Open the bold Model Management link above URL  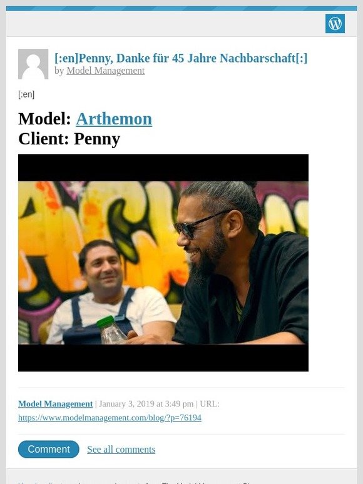tap(55, 404)
